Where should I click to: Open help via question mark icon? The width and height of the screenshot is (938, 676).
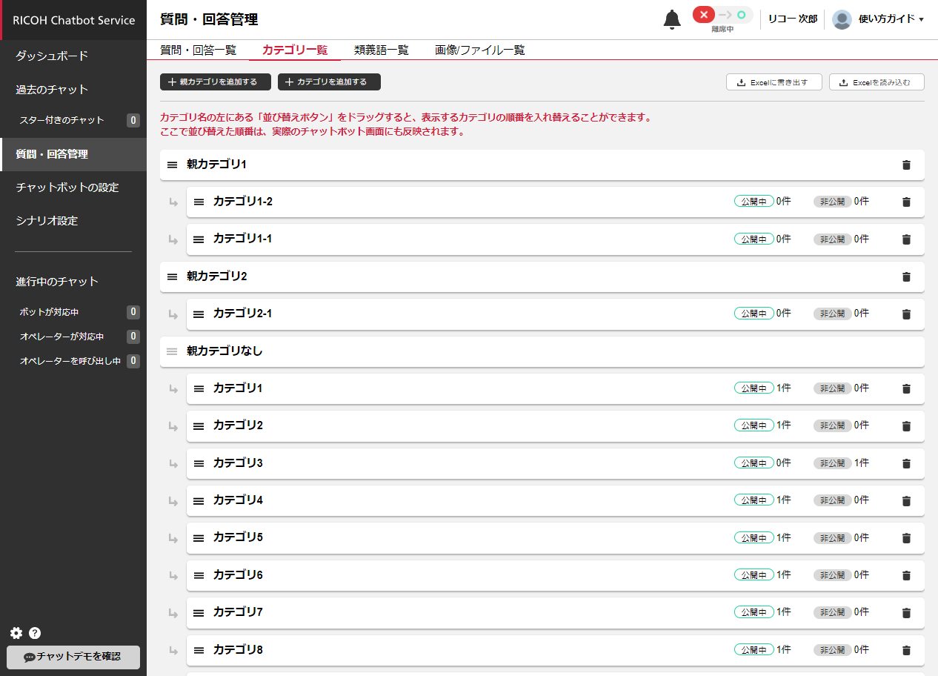point(35,633)
